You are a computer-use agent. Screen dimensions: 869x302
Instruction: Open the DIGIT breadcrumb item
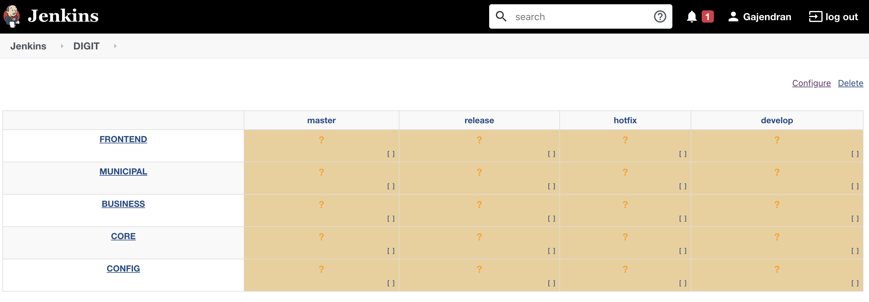click(86, 46)
